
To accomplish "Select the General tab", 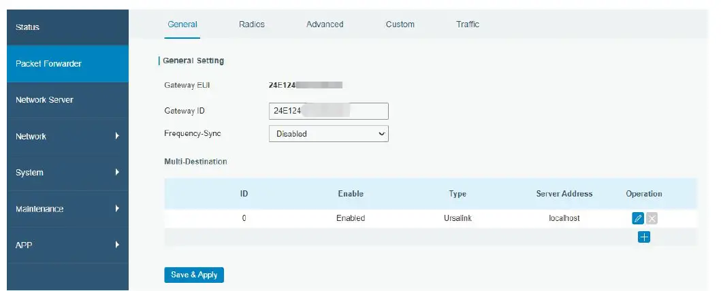I will 182,24.
